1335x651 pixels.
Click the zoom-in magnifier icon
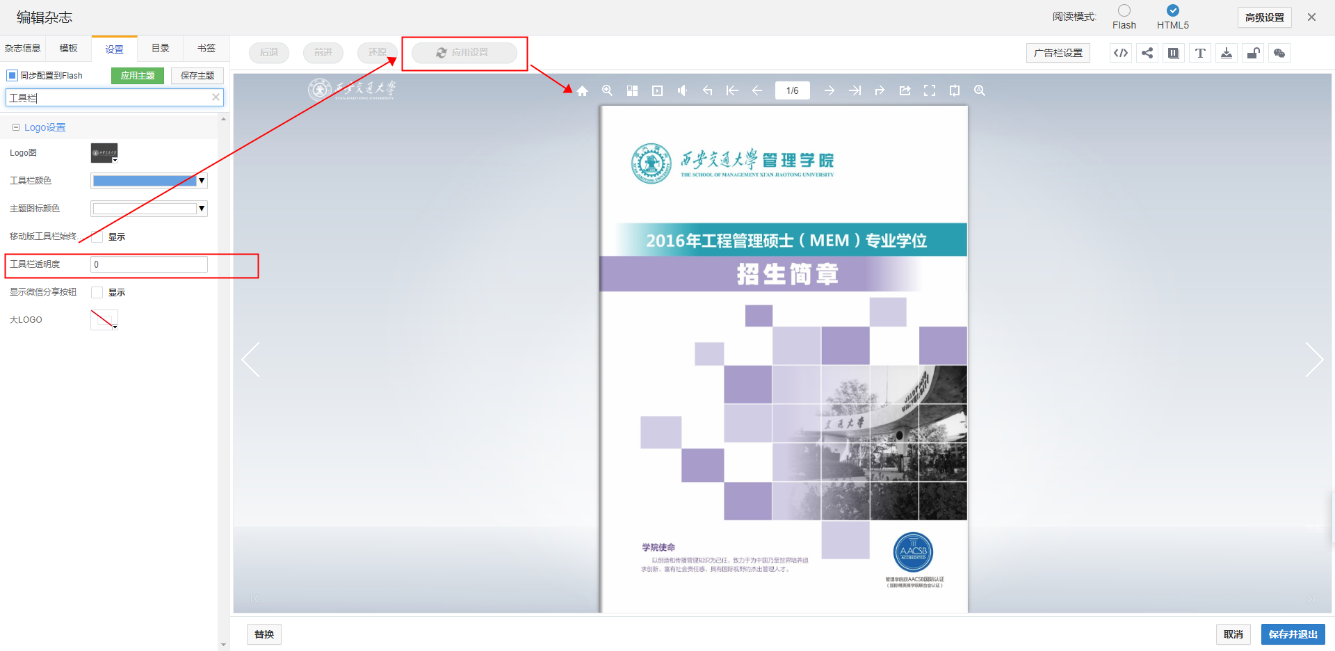(x=607, y=90)
